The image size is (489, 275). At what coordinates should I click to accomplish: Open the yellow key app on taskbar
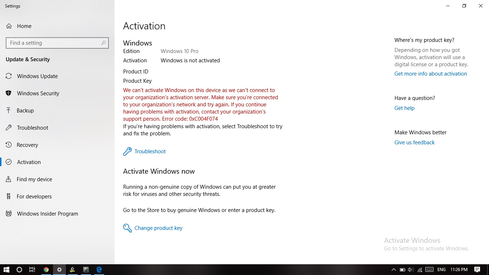pyautogui.click(x=73, y=270)
